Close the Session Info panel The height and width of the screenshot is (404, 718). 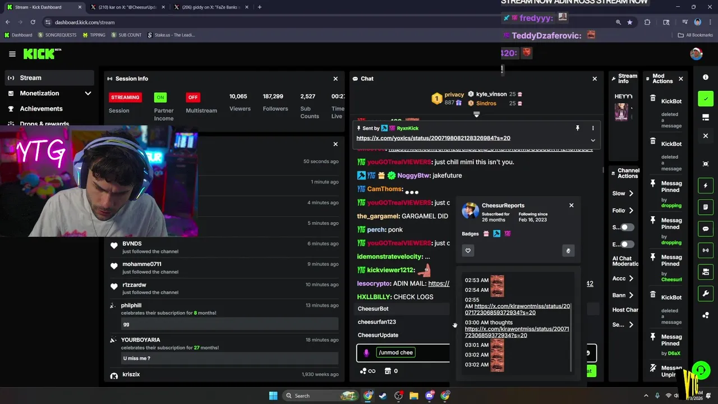(x=335, y=79)
